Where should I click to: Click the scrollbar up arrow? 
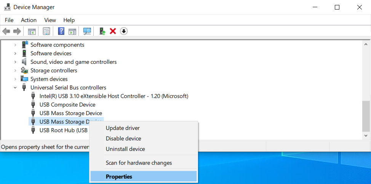pyautogui.click(x=366, y=44)
